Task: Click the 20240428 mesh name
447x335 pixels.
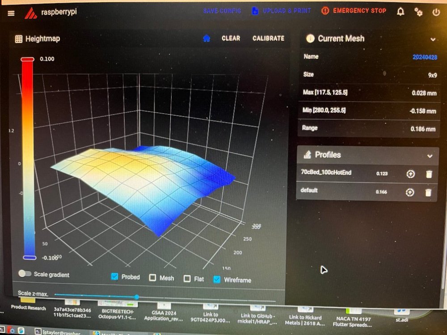Action: [425, 57]
